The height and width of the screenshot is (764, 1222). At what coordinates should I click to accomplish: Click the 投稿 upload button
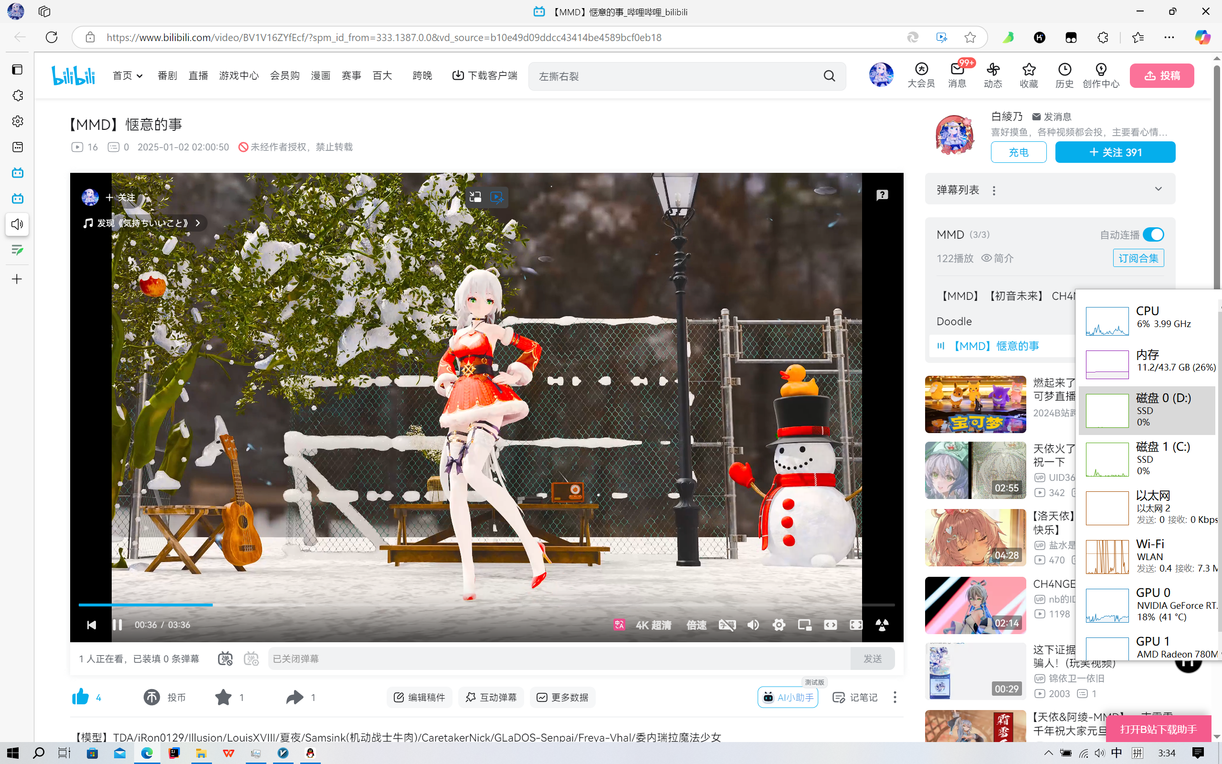point(1161,76)
